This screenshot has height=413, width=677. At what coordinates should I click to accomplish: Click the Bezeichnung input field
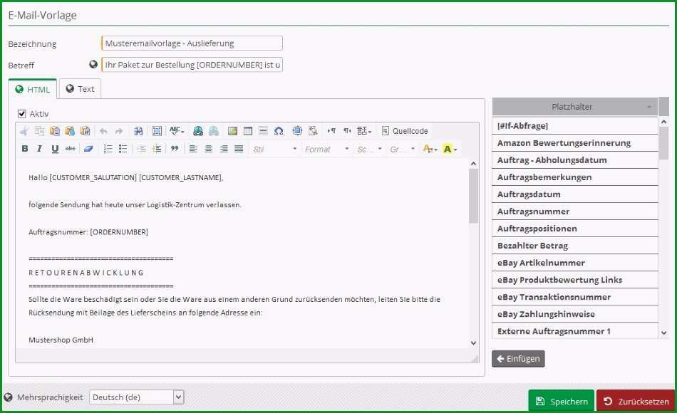point(192,43)
